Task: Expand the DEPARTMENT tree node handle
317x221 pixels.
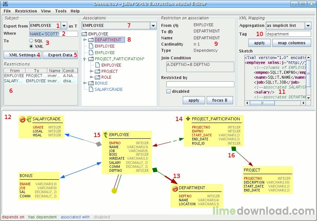Action: pyautogui.click(x=85, y=40)
